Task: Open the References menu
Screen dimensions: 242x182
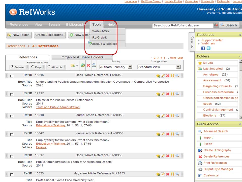Action: tap(19, 25)
